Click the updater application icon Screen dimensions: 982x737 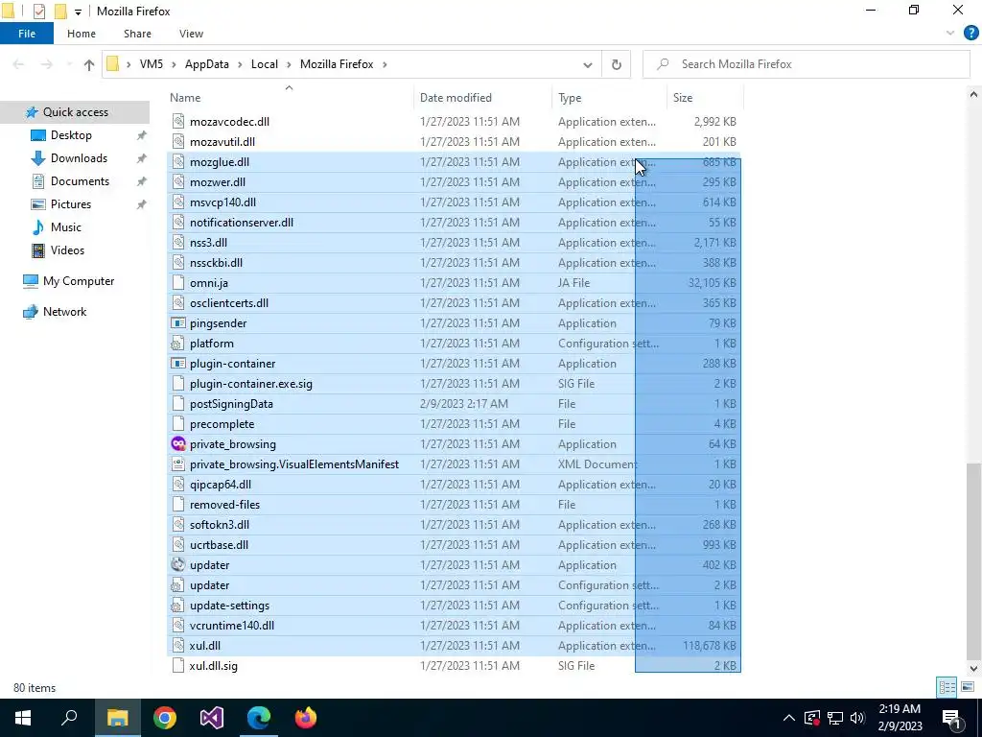tap(178, 564)
